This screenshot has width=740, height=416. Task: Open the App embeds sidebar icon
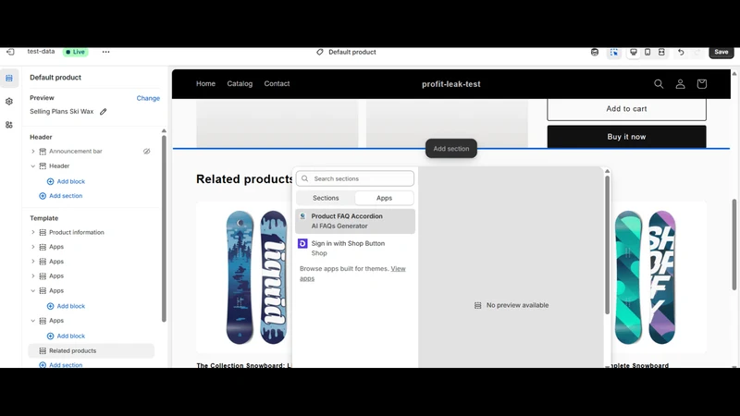9,125
